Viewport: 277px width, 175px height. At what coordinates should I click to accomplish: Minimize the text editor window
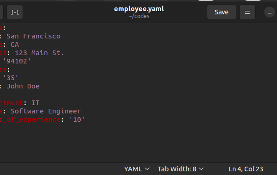coord(270,12)
